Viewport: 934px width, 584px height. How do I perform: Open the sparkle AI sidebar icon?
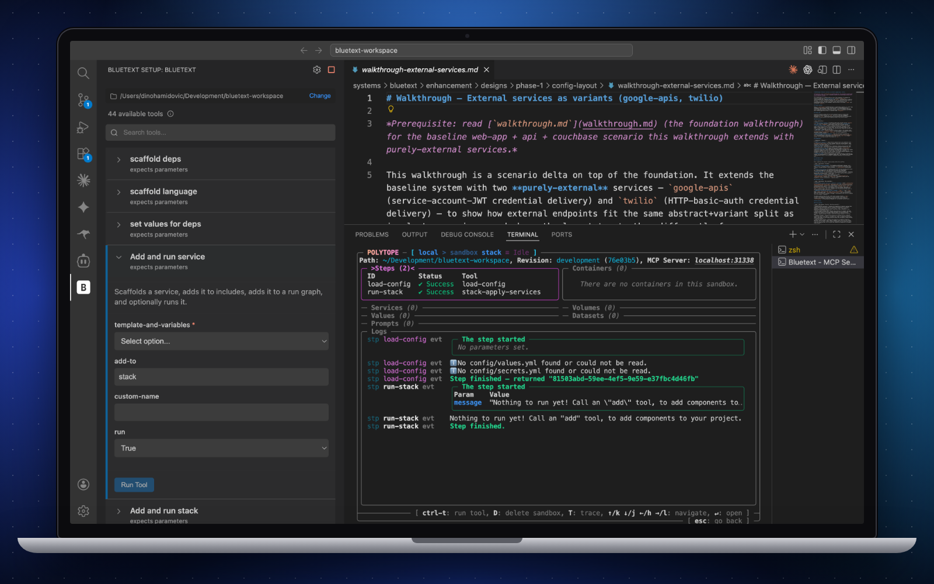(x=83, y=207)
